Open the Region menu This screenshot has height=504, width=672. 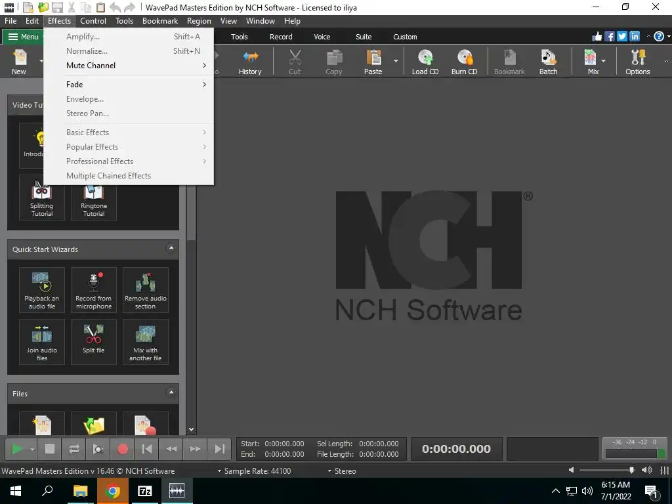(199, 21)
